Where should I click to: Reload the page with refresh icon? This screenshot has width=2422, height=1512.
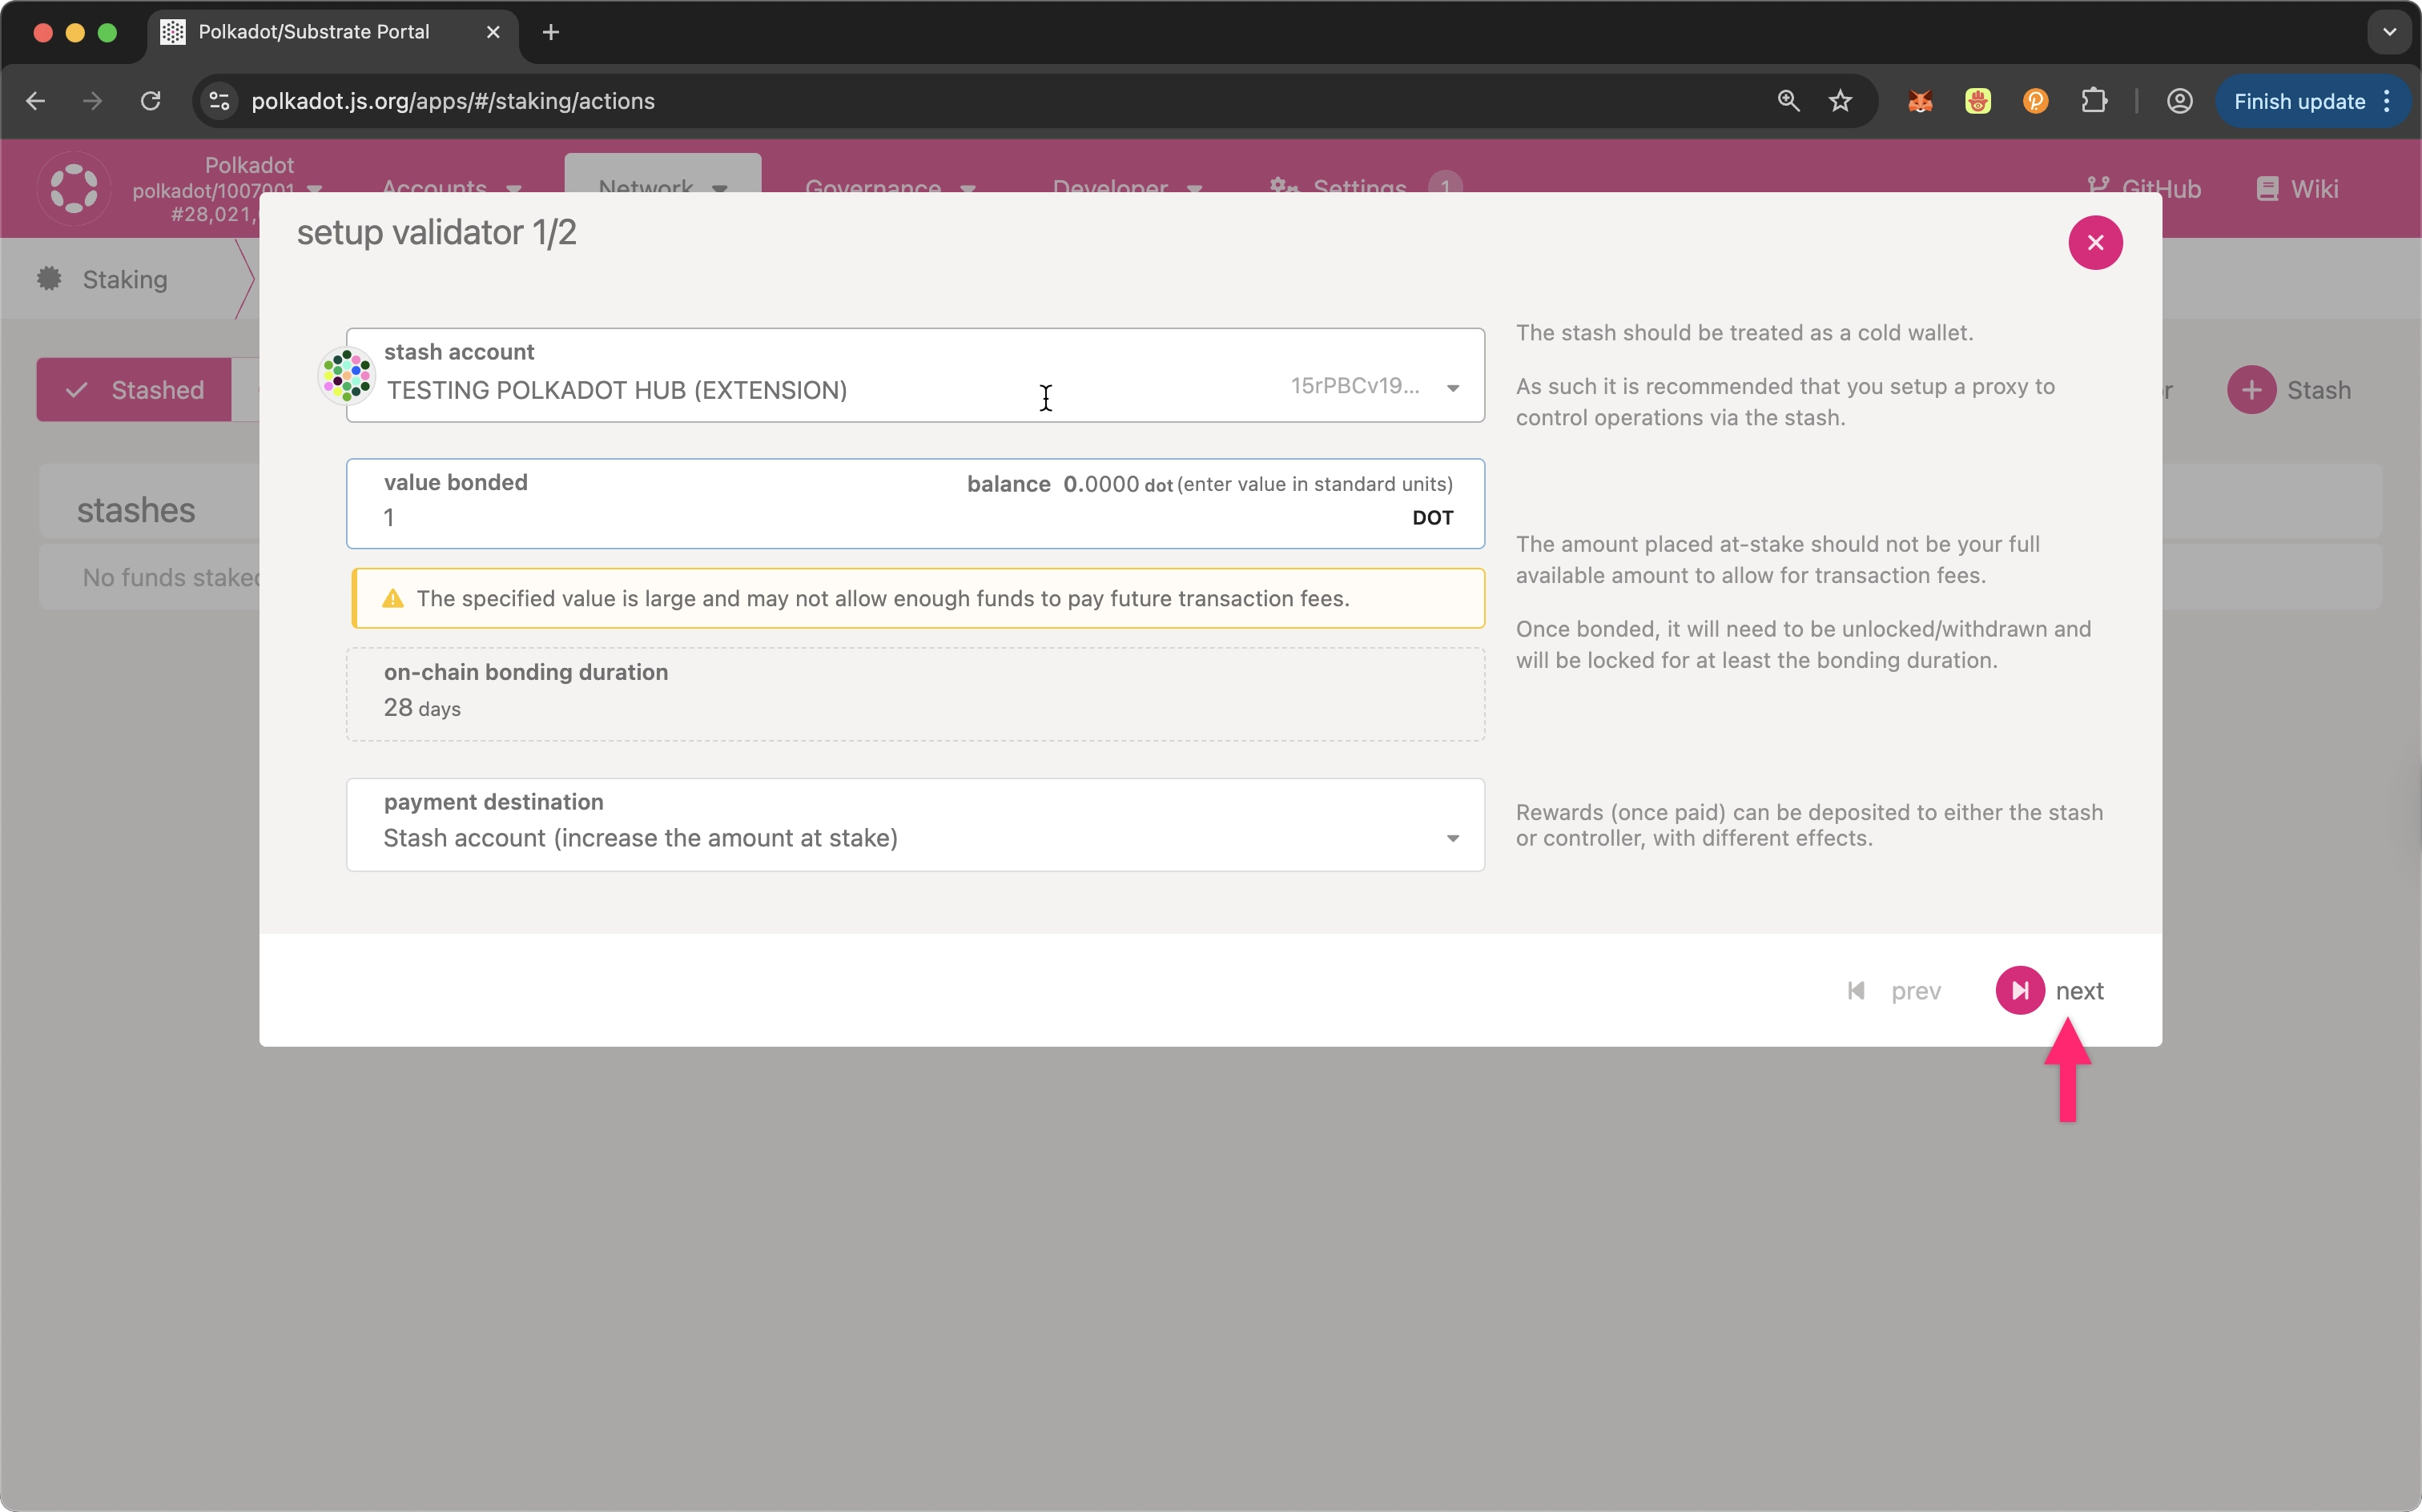coord(151,101)
